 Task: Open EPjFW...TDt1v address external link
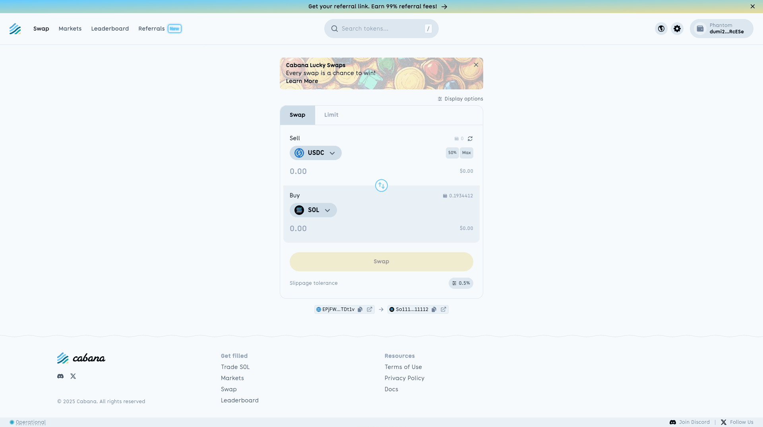[370, 309]
